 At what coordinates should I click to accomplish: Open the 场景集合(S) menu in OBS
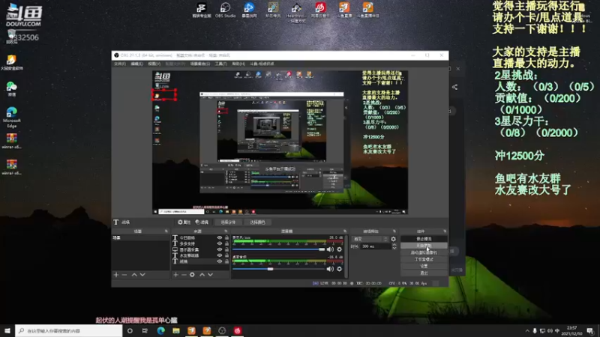coord(199,64)
